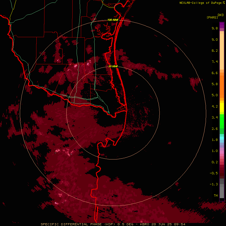The image size is (226, 226).
Task: Click the 100 NMI range ring label
Action: click(112, 20)
